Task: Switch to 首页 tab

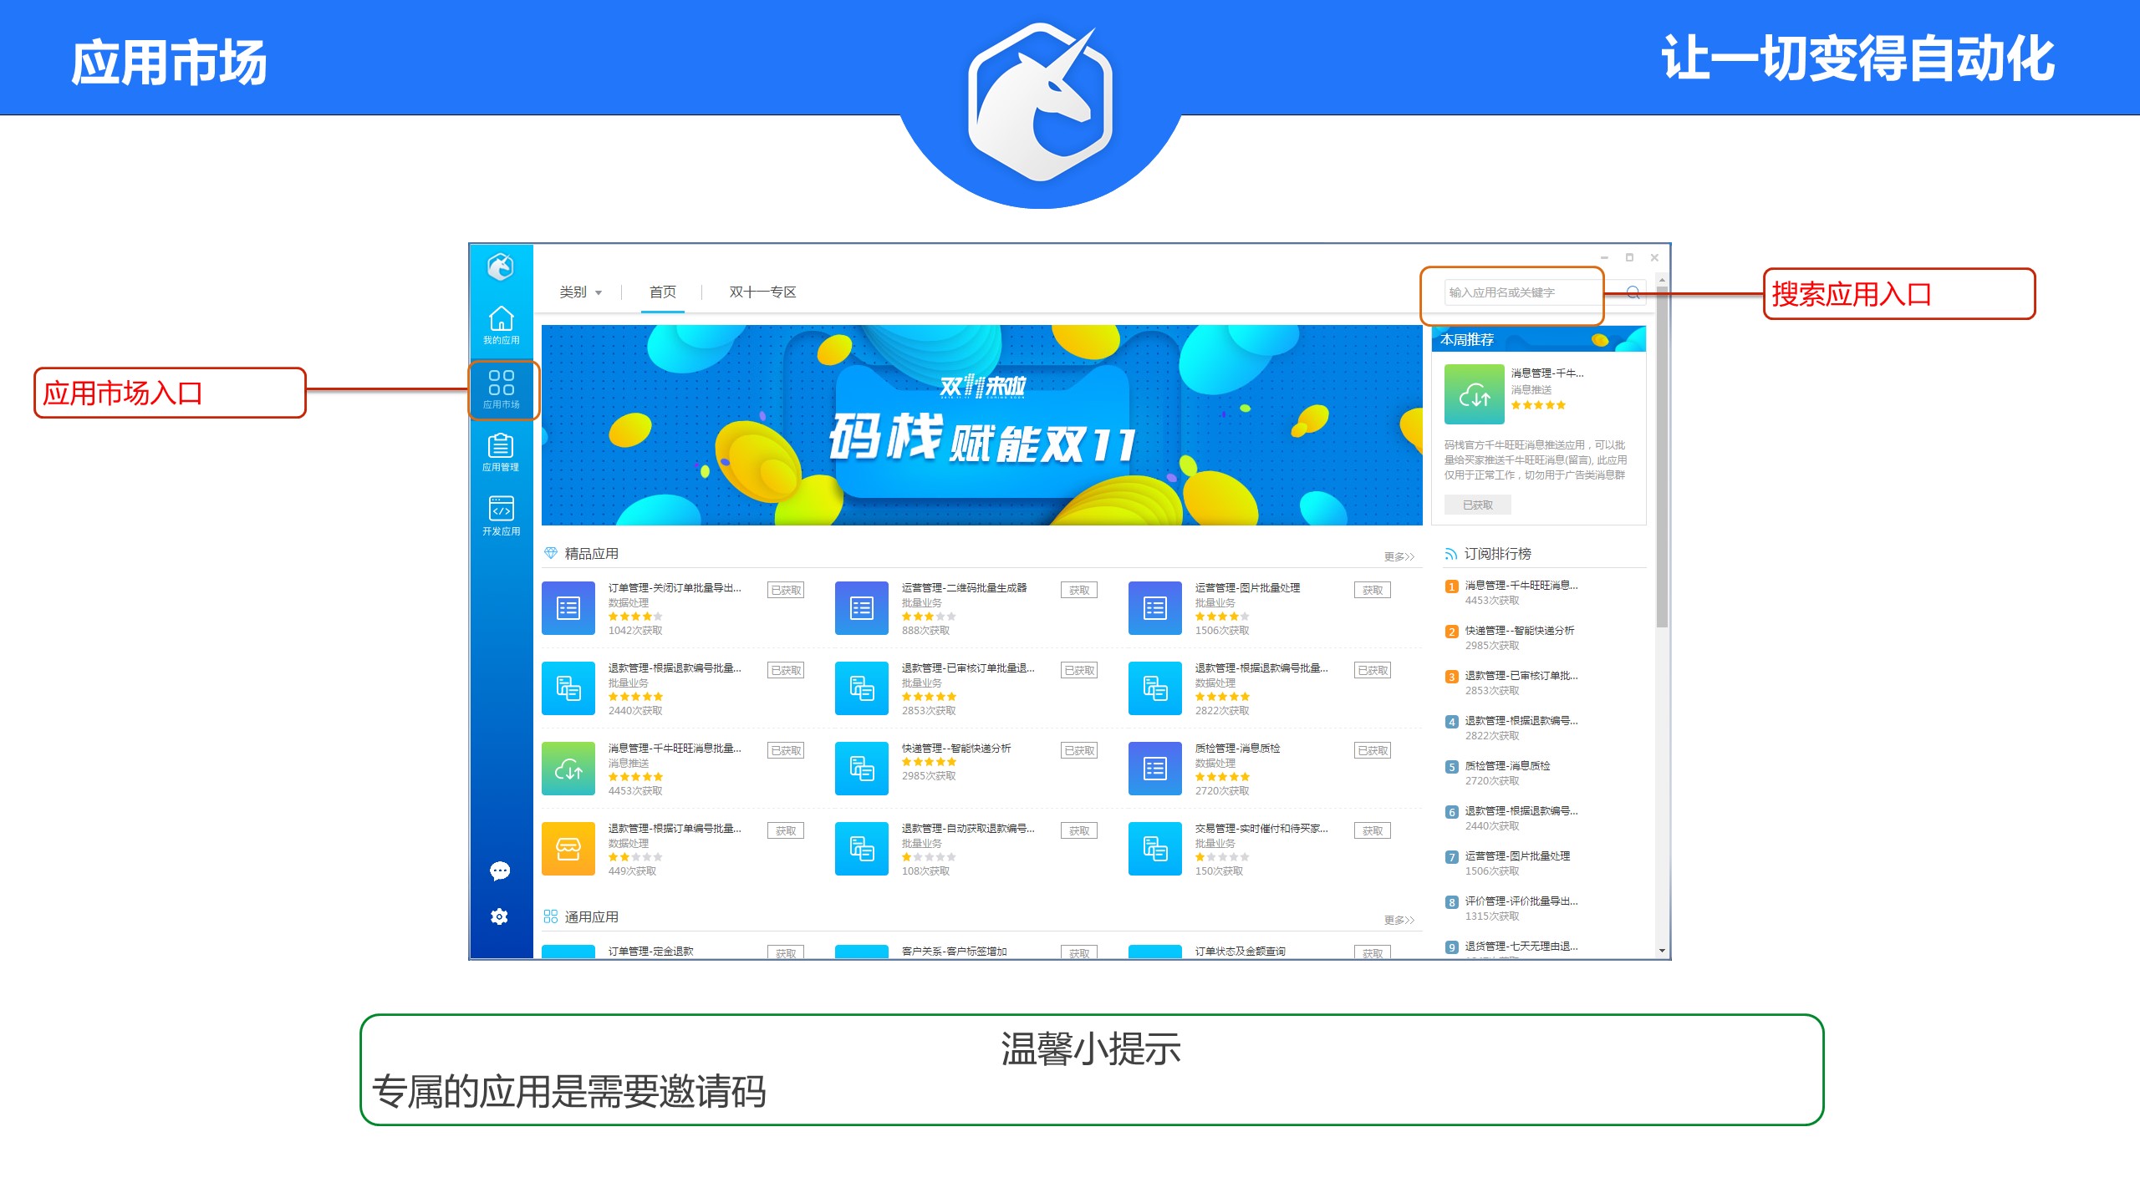Action: click(x=663, y=292)
